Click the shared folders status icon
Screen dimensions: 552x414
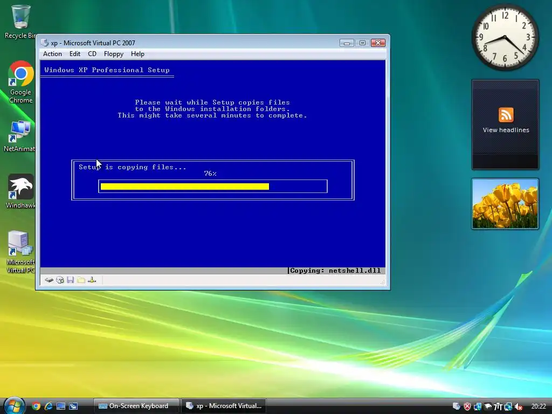(x=81, y=280)
